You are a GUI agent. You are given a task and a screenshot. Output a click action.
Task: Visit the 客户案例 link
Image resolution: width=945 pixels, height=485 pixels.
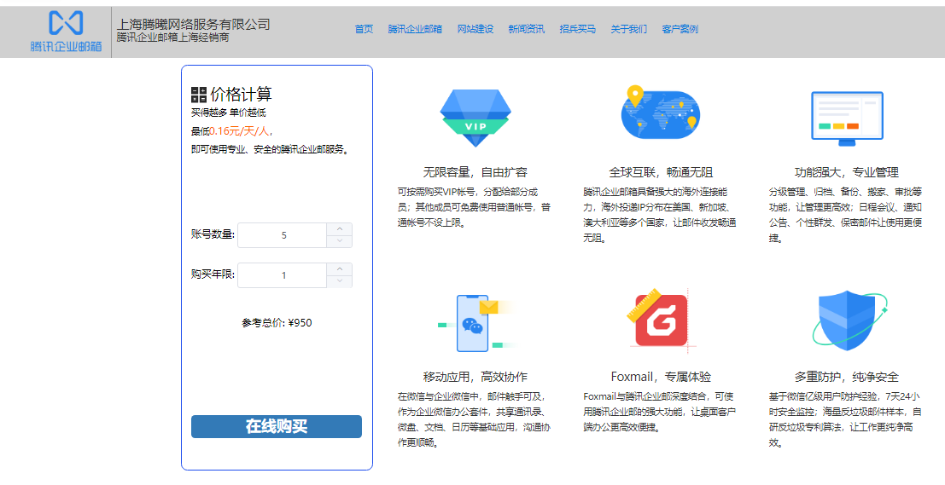tap(680, 29)
